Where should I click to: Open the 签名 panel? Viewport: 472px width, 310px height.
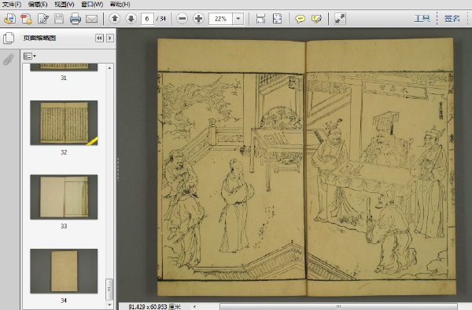pos(452,19)
